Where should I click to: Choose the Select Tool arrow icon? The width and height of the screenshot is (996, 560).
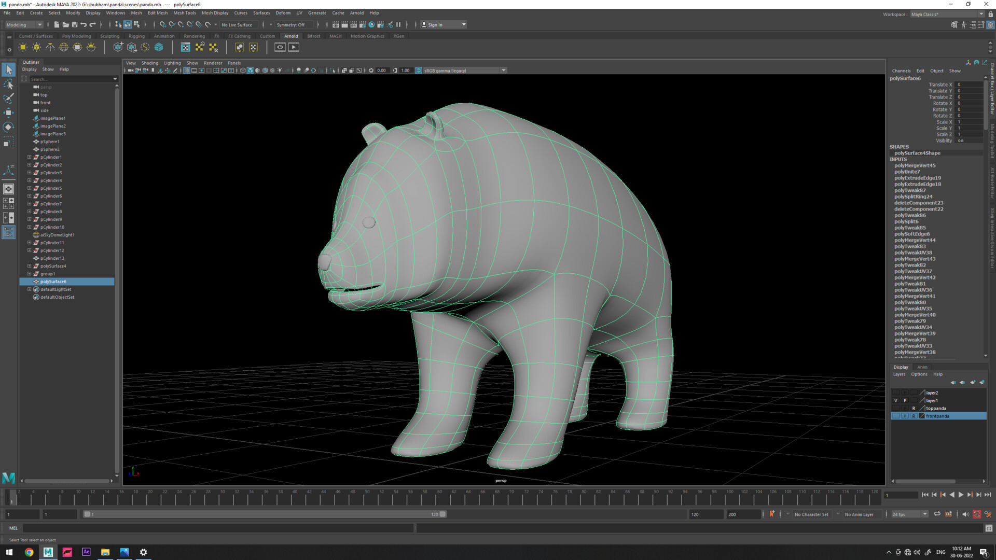click(x=9, y=70)
